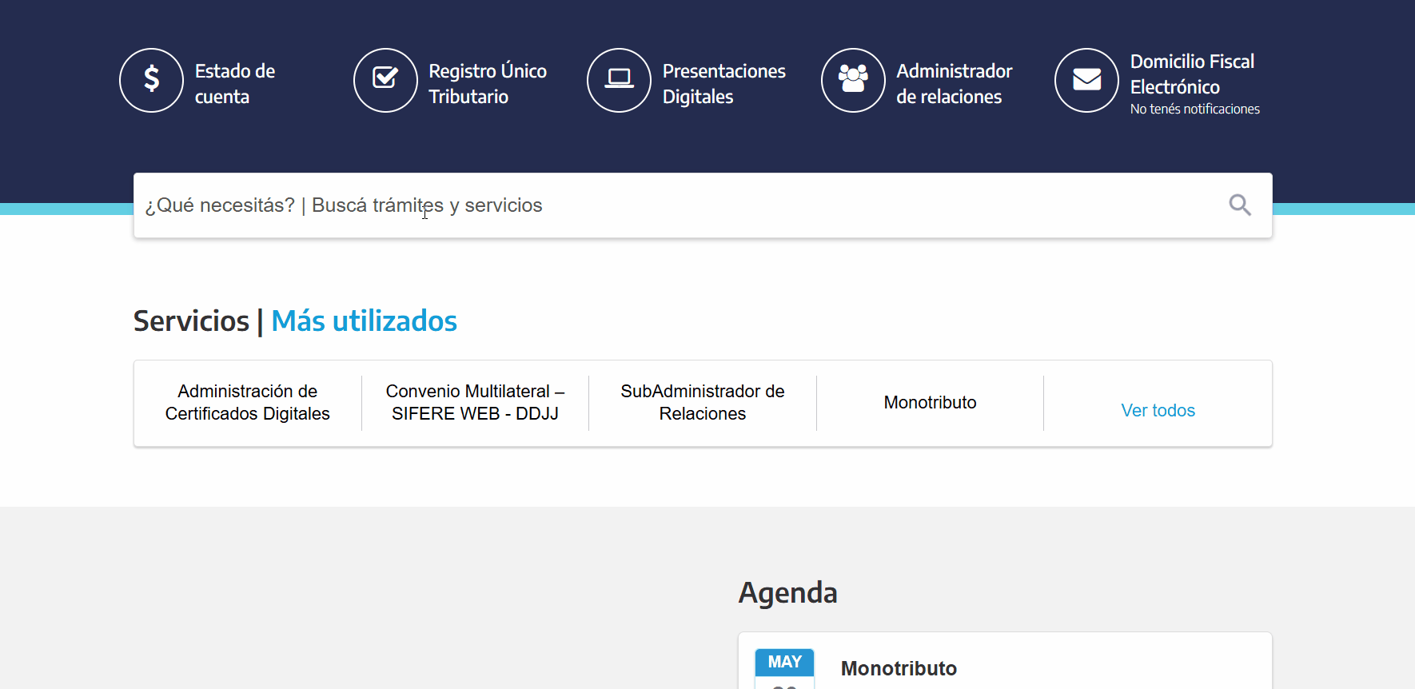1415x689 pixels.
Task: Open SubAdministrador de Relaciones service
Action: 703,403
